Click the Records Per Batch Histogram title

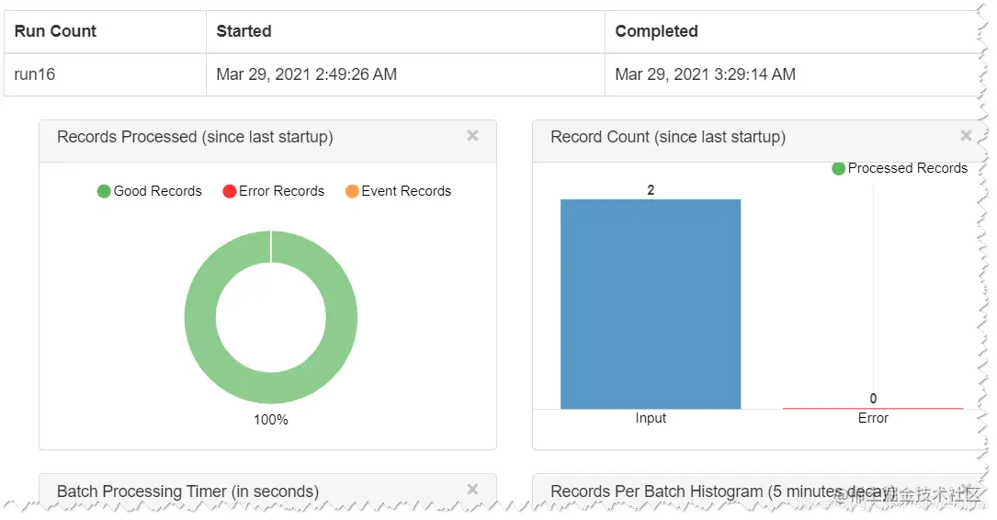tap(723, 492)
